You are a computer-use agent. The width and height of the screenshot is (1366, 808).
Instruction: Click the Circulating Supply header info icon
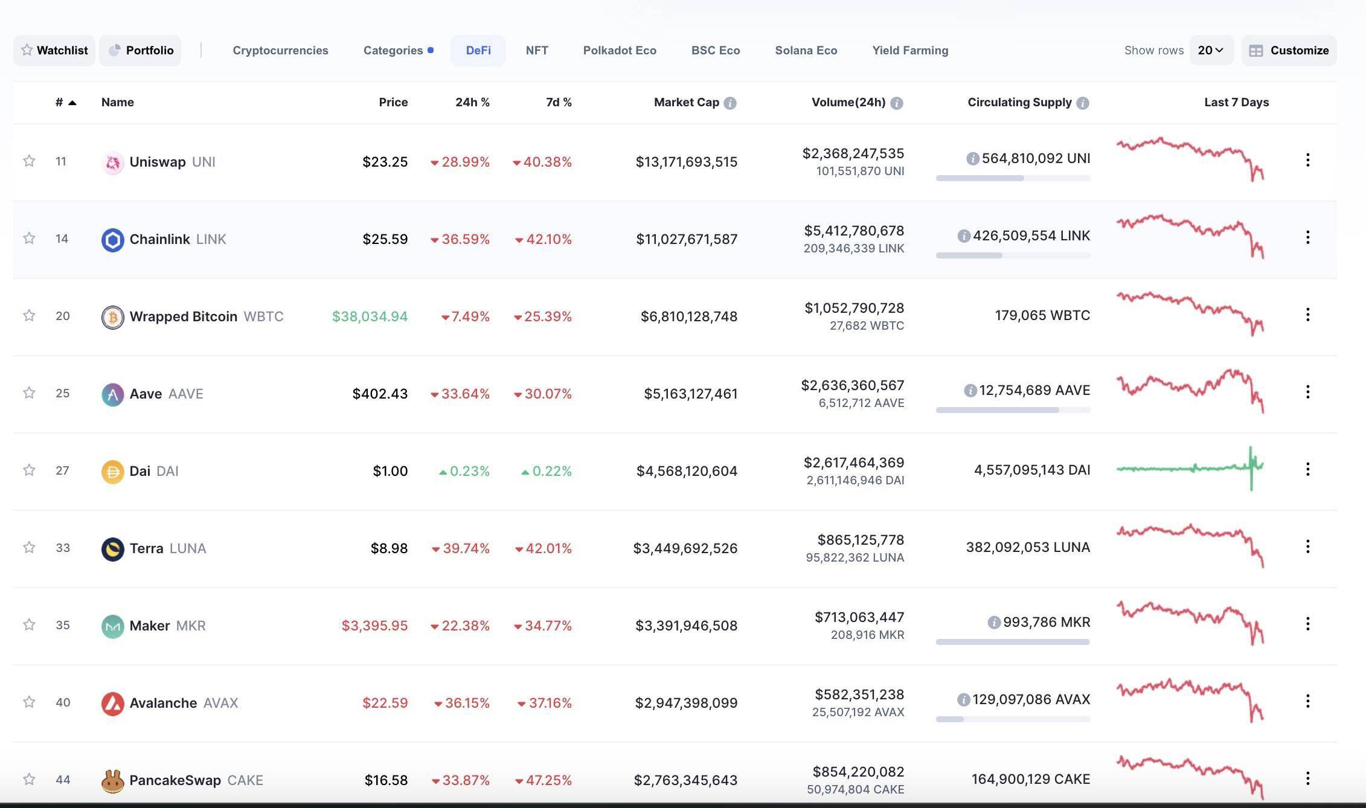(1083, 103)
